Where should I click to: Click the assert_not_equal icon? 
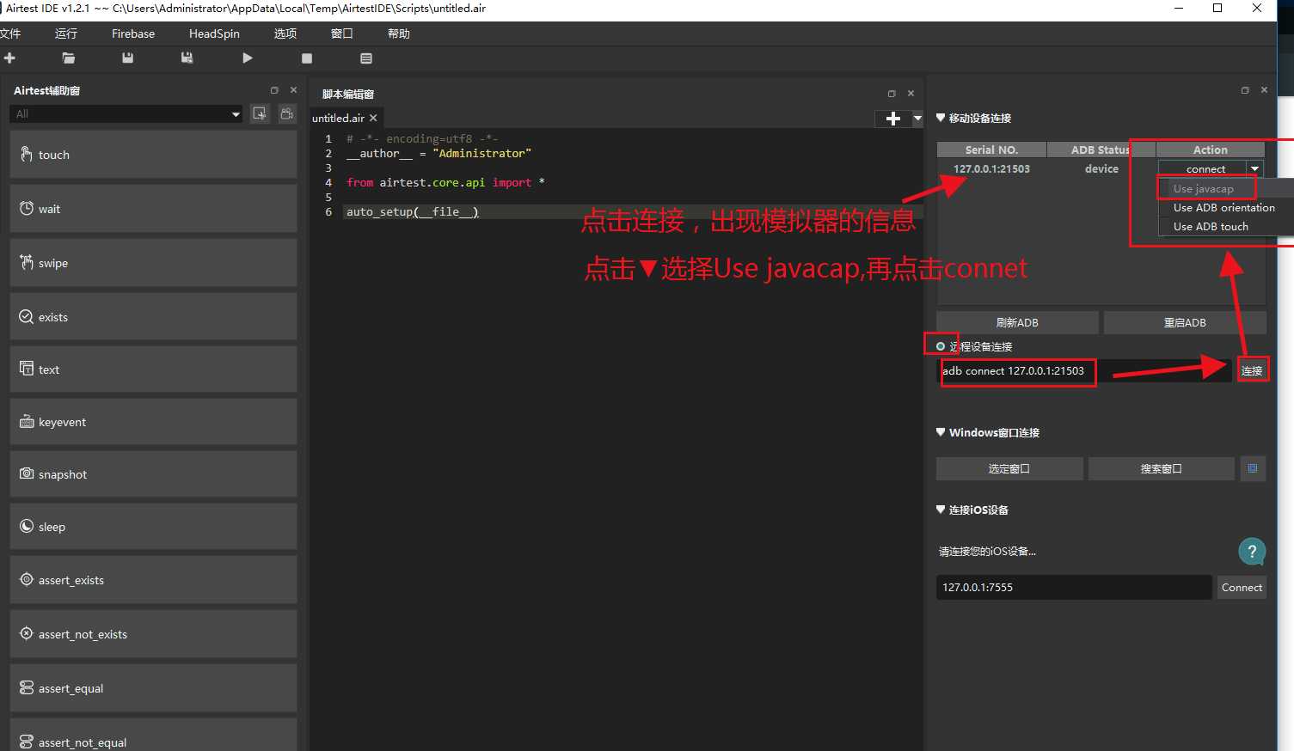27,742
